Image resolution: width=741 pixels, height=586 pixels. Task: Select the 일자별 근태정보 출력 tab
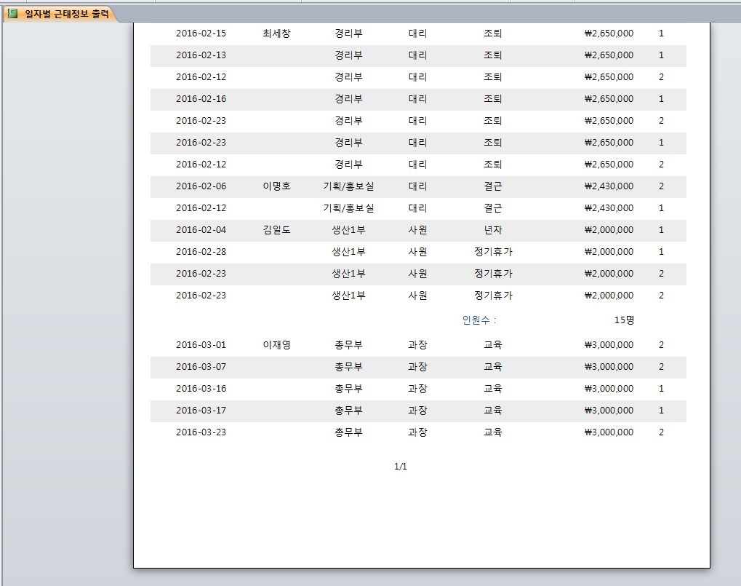point(66,13)
